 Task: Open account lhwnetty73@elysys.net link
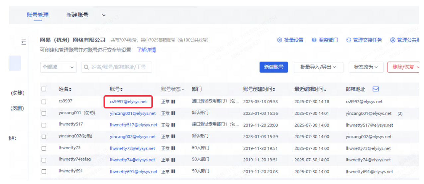tap(132, 148)
